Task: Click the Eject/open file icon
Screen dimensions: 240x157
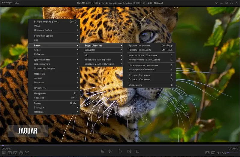Action: point(102,151)
